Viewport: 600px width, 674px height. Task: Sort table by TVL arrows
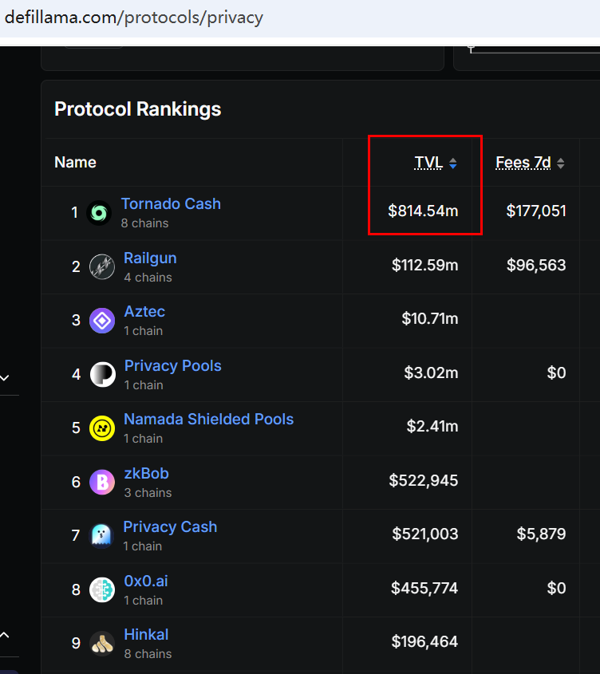[x=453, y=164]
